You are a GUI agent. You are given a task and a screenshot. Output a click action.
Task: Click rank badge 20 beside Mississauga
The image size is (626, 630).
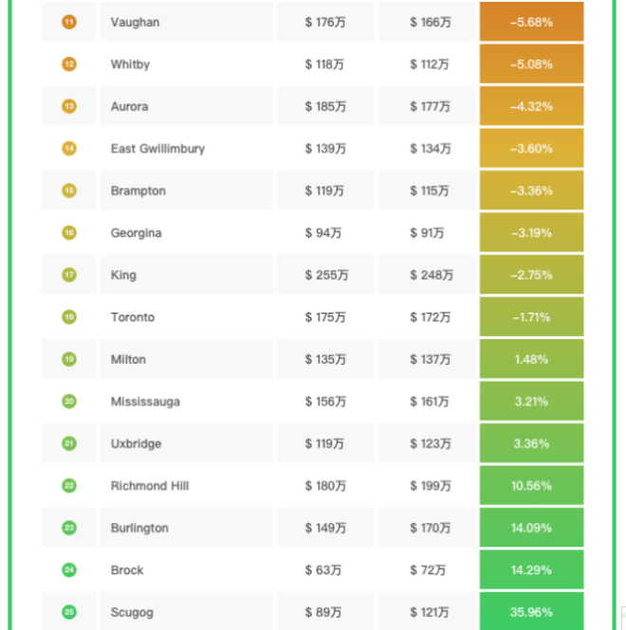69,402
